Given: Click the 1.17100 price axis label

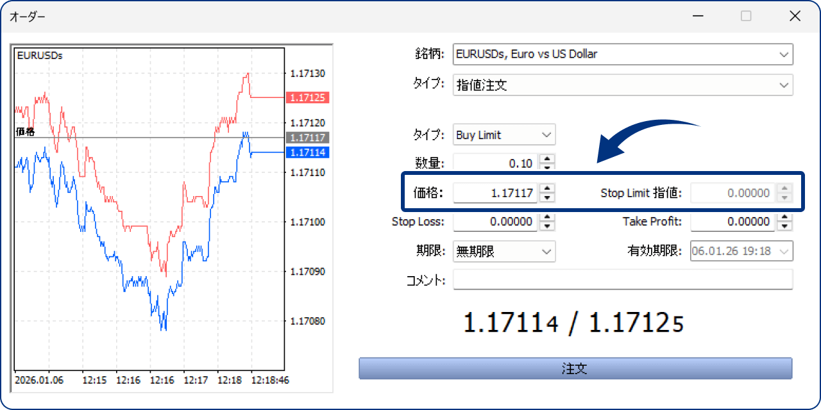Looking at the screenshot, I should 307,222.
